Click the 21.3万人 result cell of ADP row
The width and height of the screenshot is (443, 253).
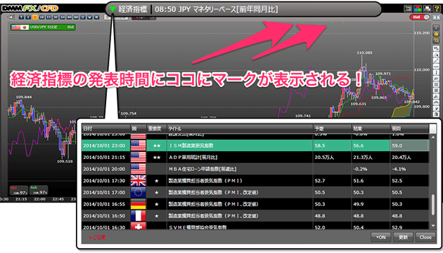[371, 157]
